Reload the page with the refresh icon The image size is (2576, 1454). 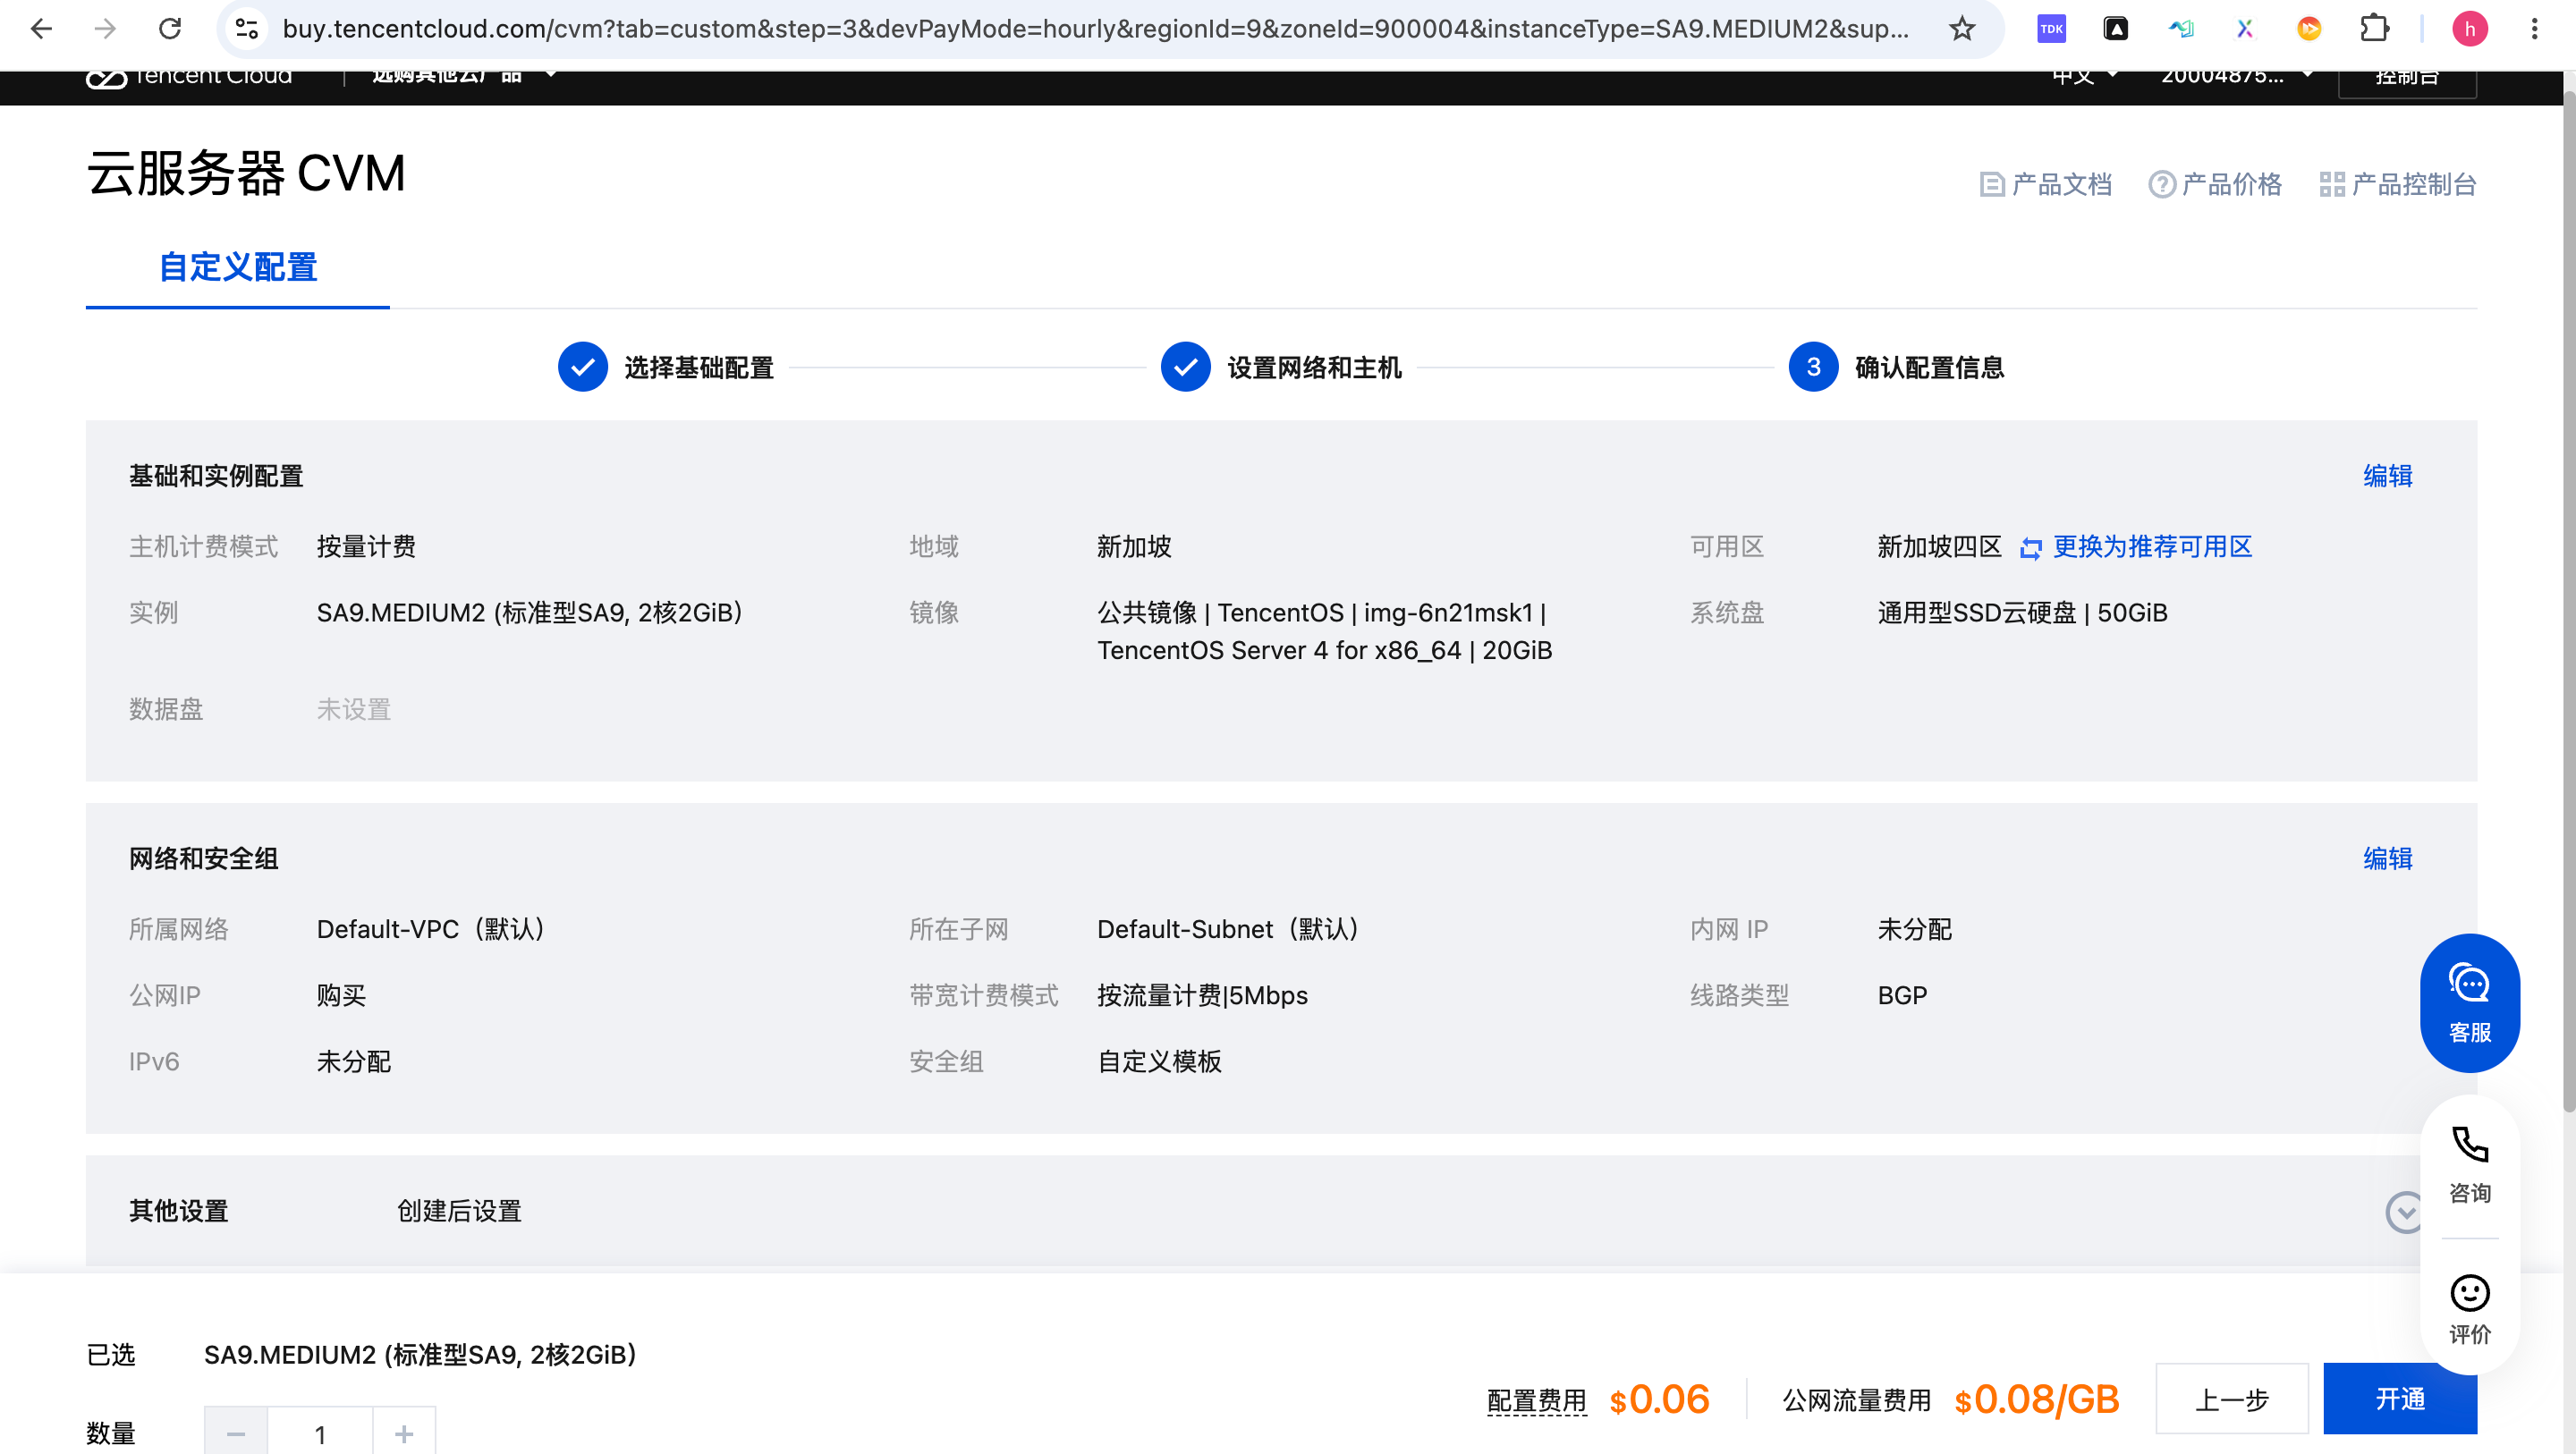tap(170, 29)
